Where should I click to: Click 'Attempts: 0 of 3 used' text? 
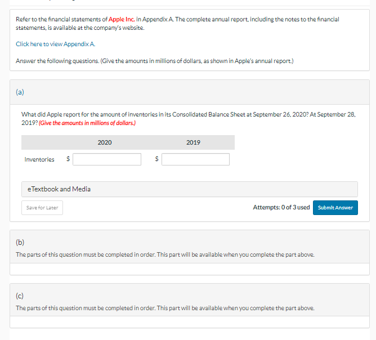pyautogui.click(x=281, y=207)
